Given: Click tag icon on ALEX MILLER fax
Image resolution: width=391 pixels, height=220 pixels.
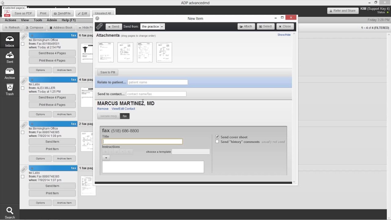Looking at the screenshot, I should tap(24, 81).
